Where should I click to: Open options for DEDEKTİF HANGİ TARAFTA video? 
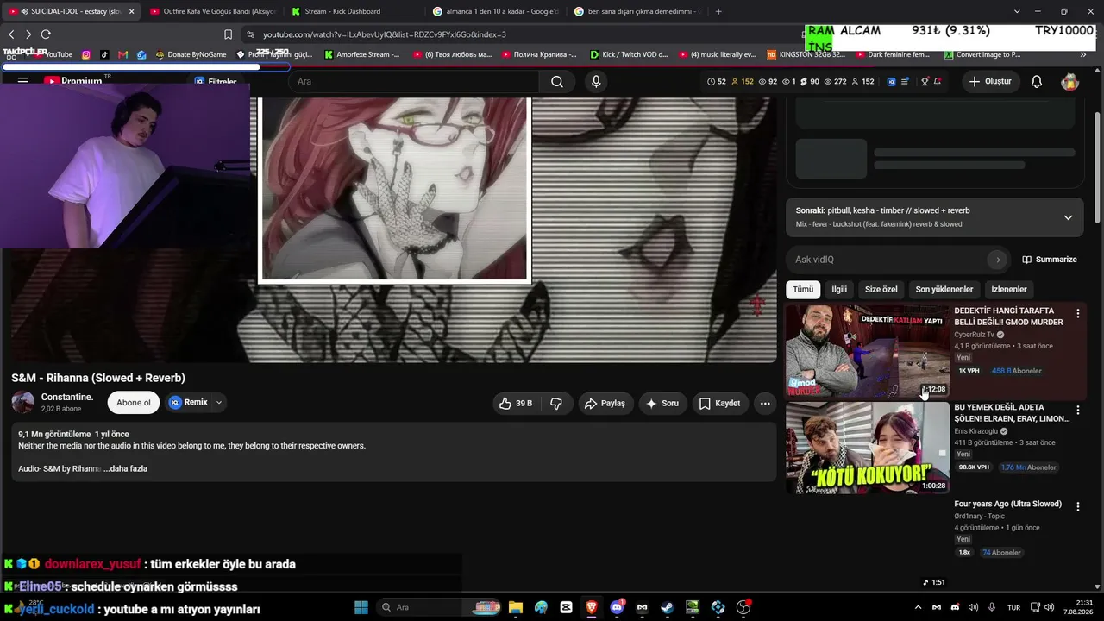point(1077,314)
